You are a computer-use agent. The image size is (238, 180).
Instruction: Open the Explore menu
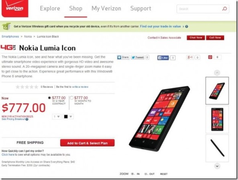pos(50,8)
